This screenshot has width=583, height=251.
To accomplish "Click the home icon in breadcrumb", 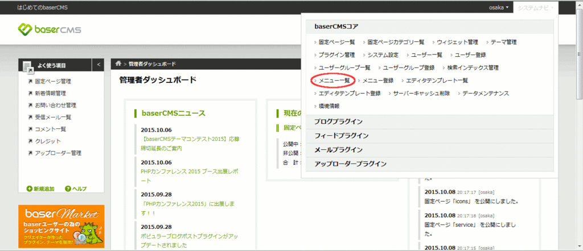I will (x=118, y=64).
